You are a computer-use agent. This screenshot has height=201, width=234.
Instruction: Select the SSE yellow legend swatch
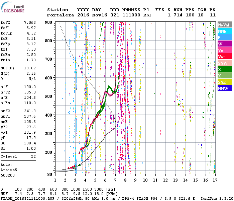(225, 82)
